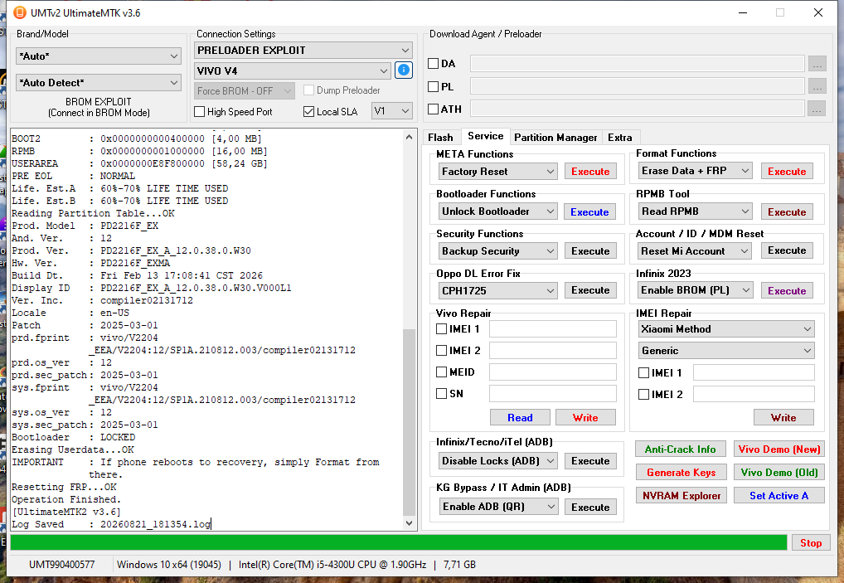Switch to Partition Manager tab
Viewport: 844px width, 583px height.
click(555, 138)
